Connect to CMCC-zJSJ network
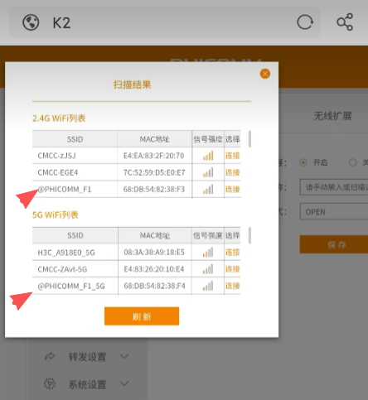The width and height of the screenshot is (368, 400). coord(232,156)
